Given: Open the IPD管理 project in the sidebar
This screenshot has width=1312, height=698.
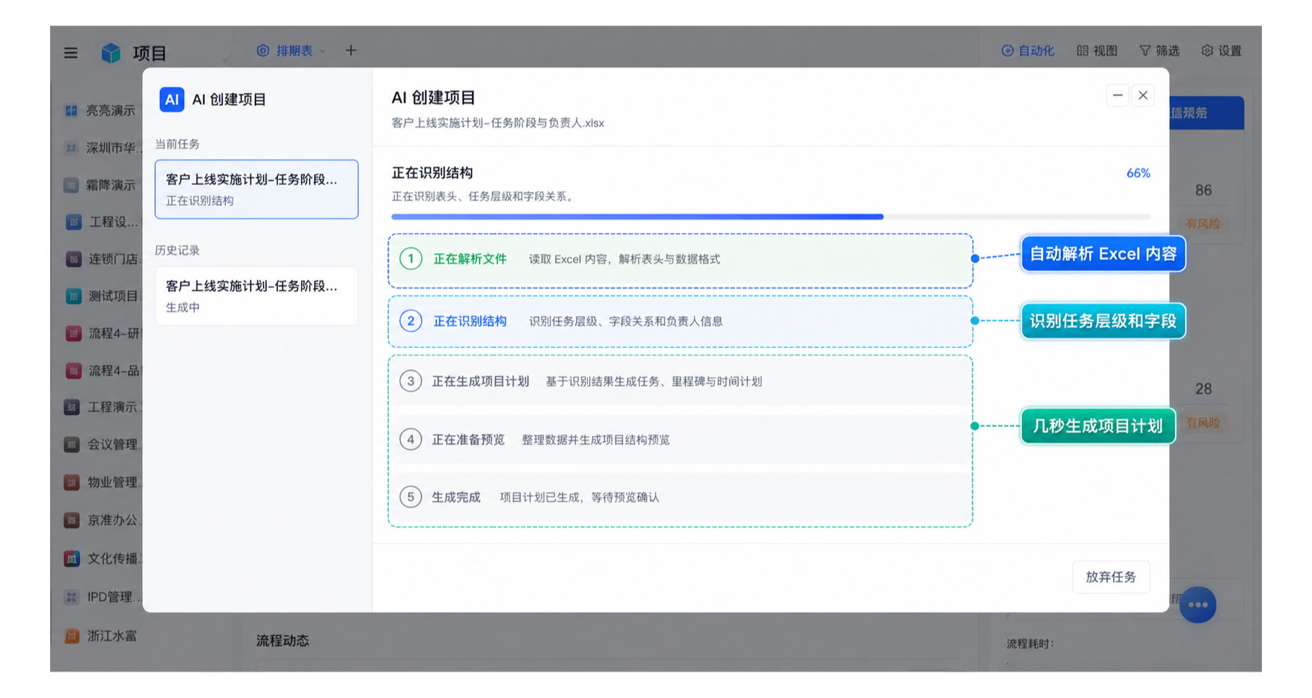Looking at the screenshot, I should 103,597.
